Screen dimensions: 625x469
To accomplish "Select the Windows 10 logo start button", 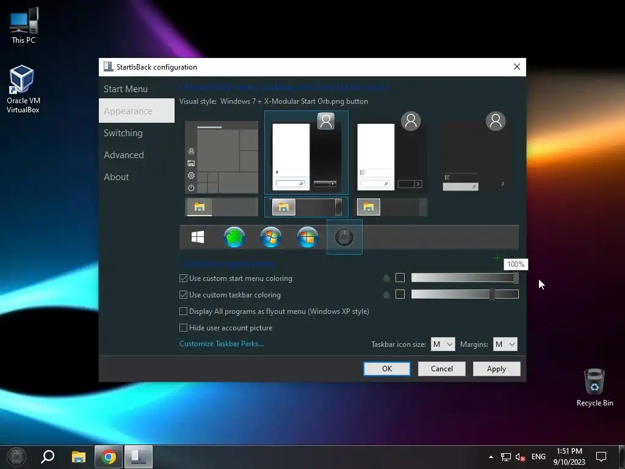I will point(198,237).
